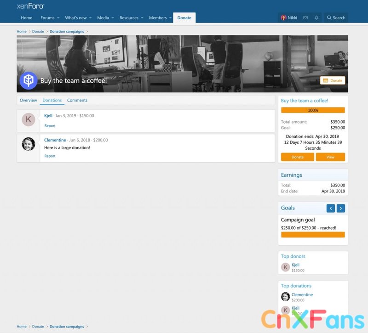368x333 pixels.
Task: Click the Search button in navbar
Action: [336, 17]
